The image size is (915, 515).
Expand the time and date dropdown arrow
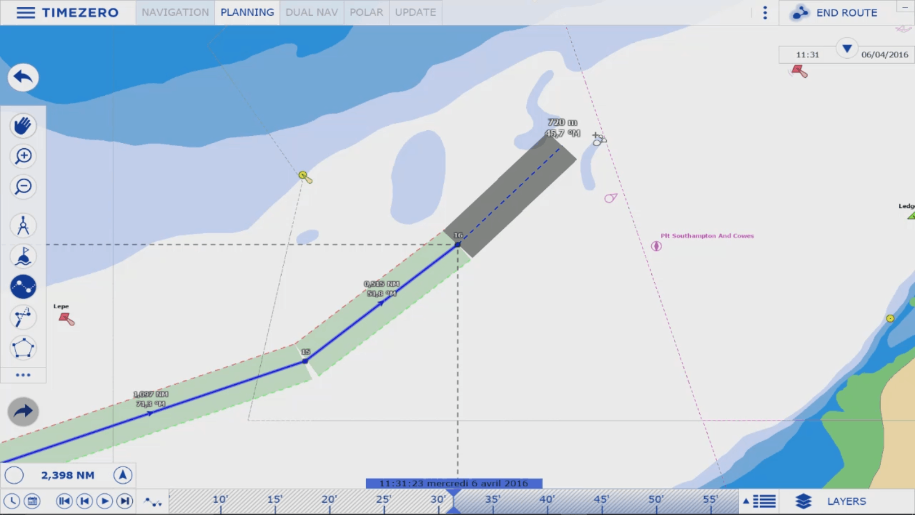pos(846,48)
